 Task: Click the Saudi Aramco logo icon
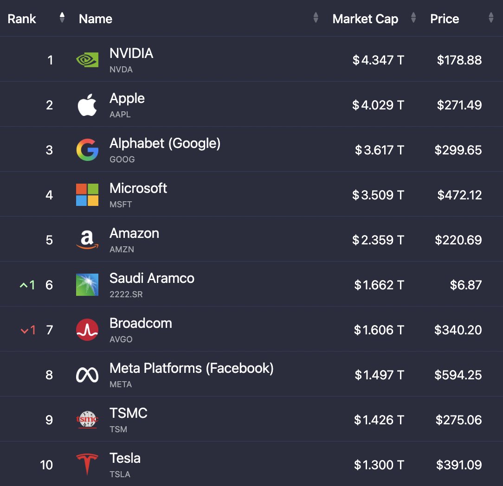tap(87, 285)
